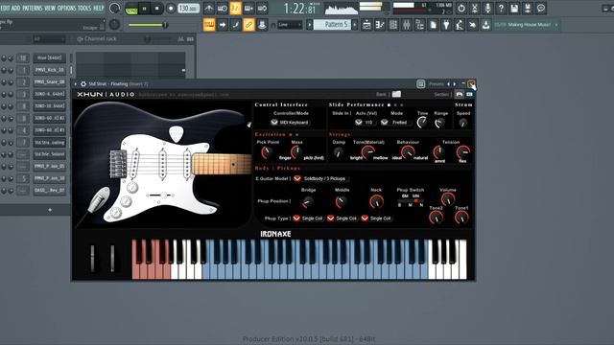Click the channel rack step view icon
The height and width of the screenshot is (345, 614).
(190, 38)
